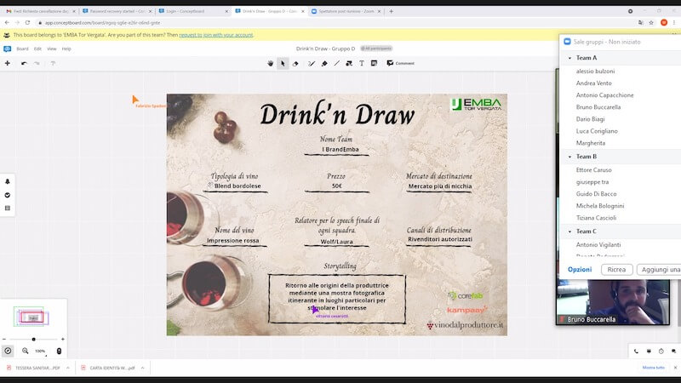Click the All participants badge

[x=376, y=49]
